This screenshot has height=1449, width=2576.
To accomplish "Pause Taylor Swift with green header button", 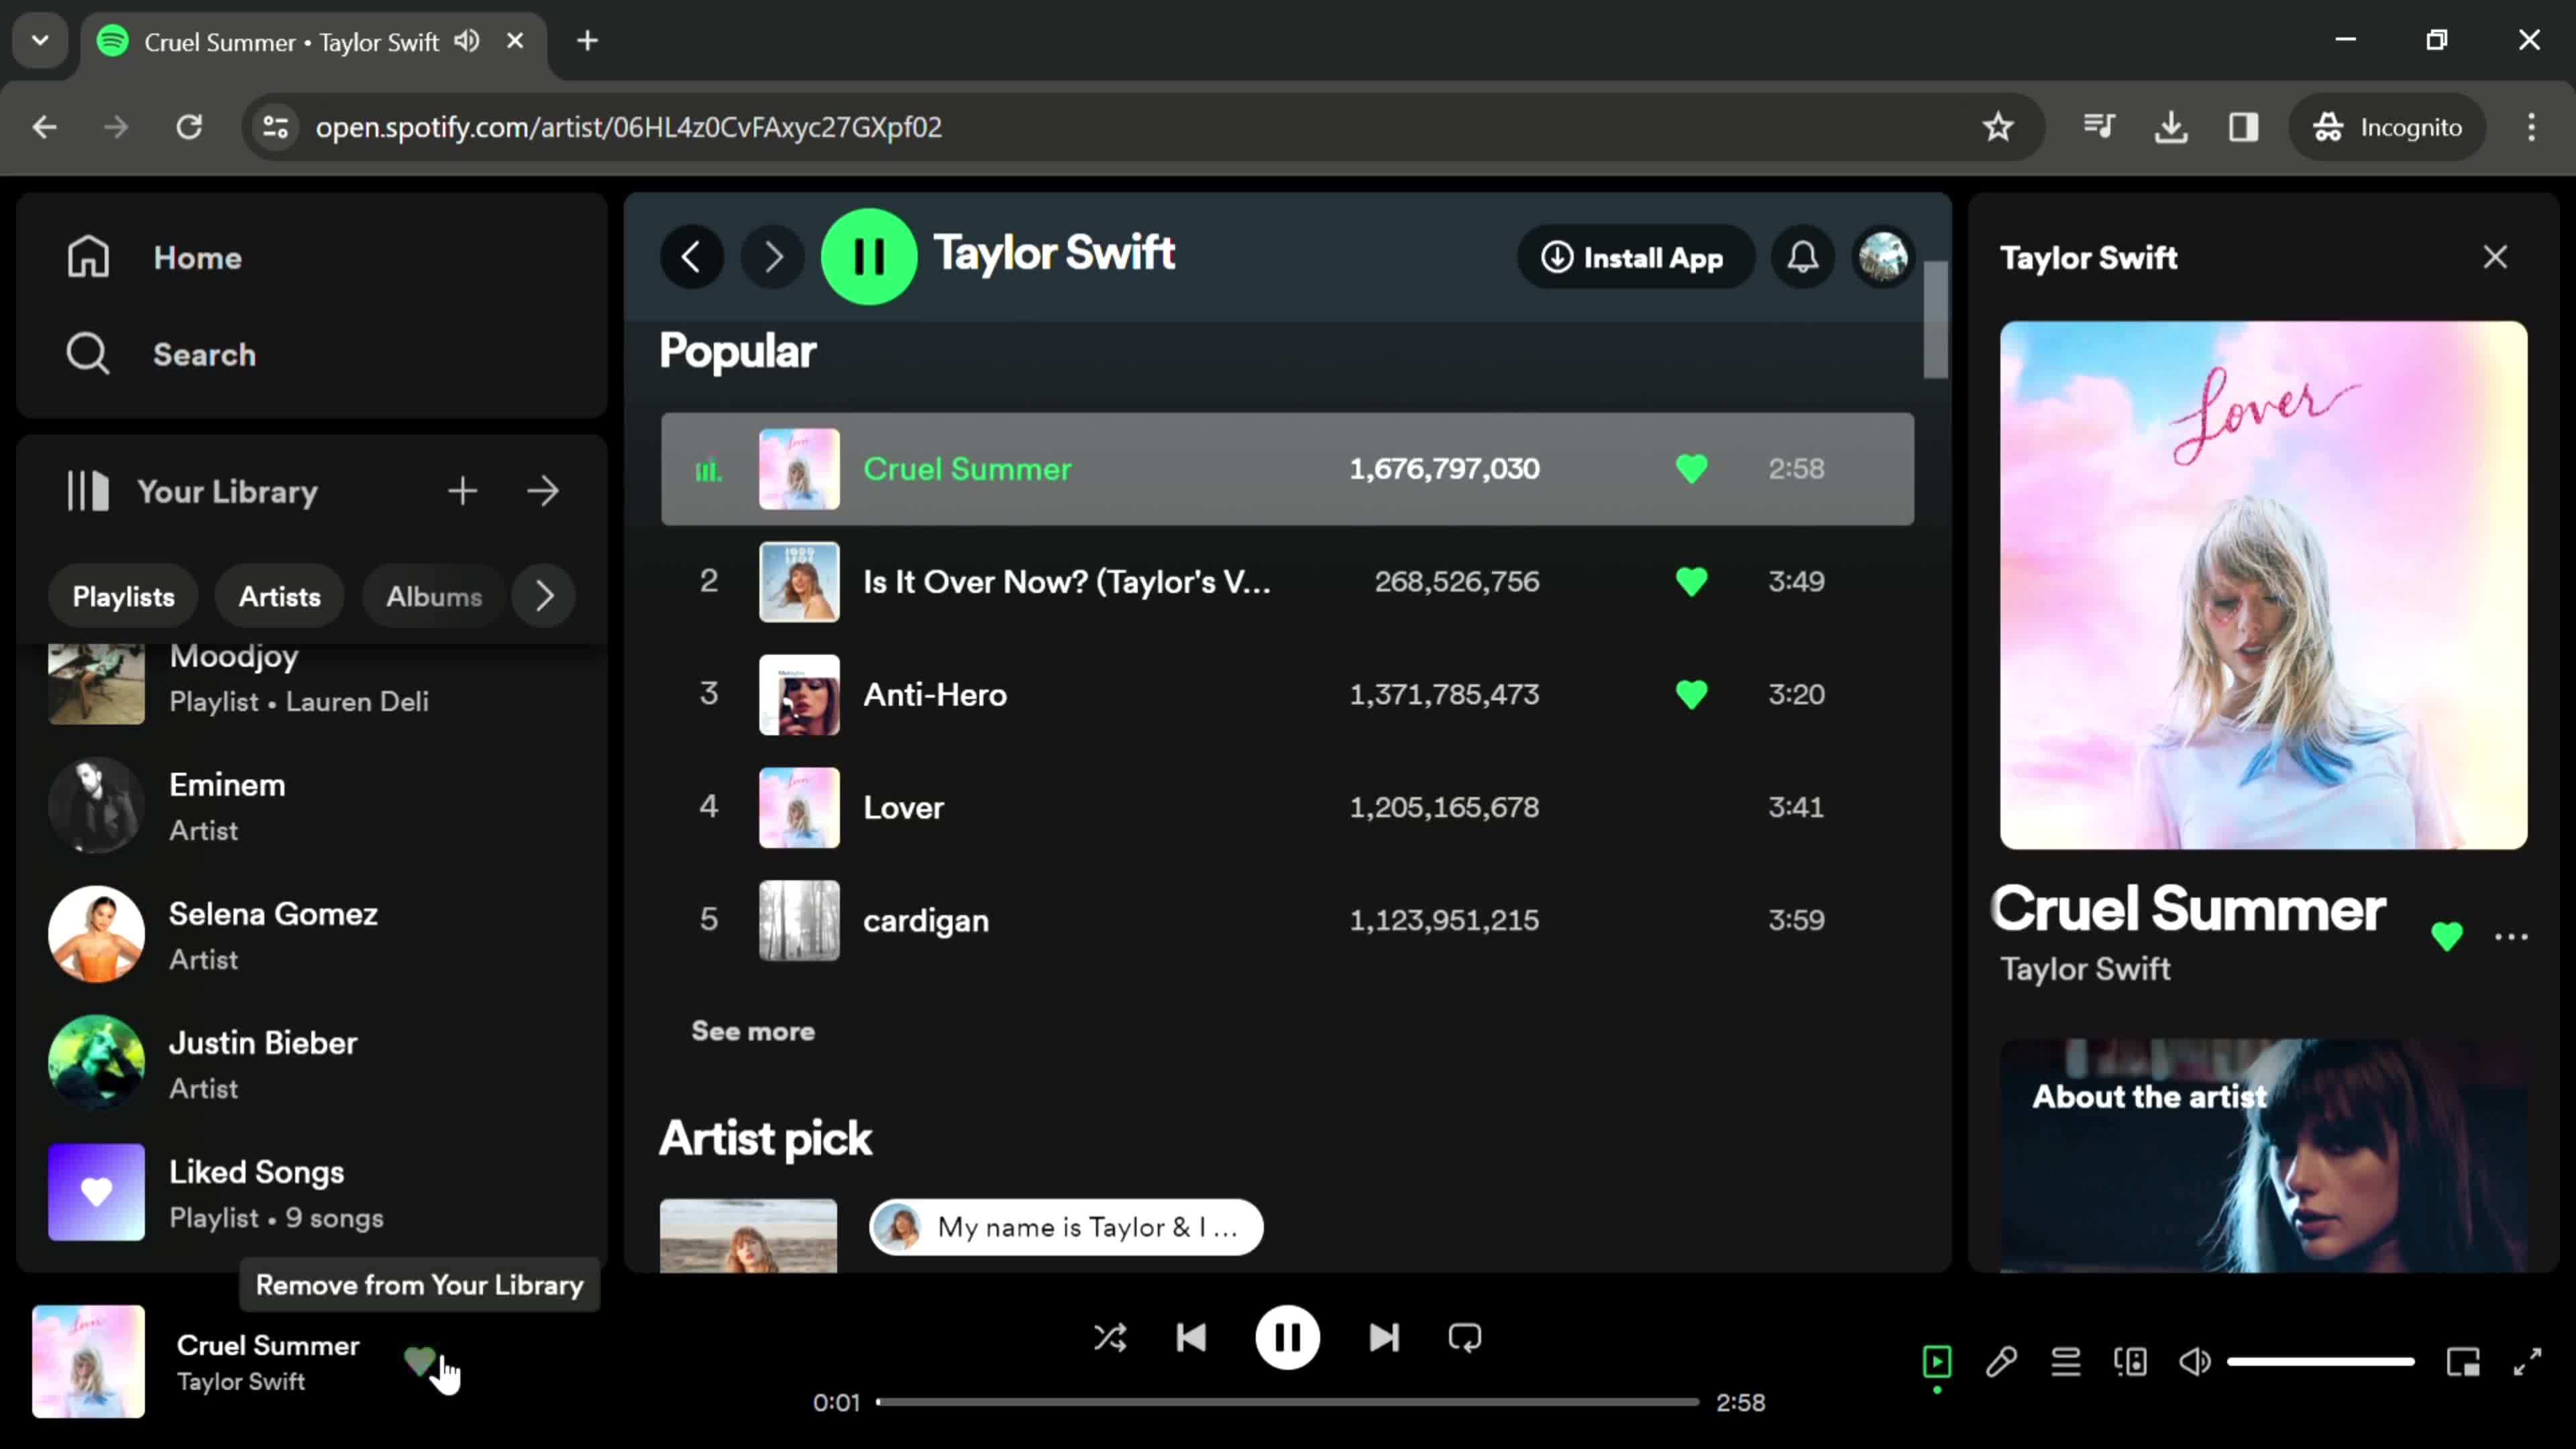I will 869,257.
